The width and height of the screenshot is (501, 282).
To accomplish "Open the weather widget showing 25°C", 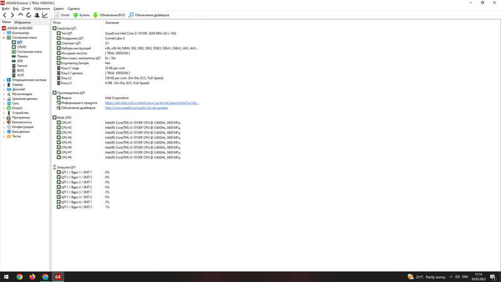I will point(426,277).
